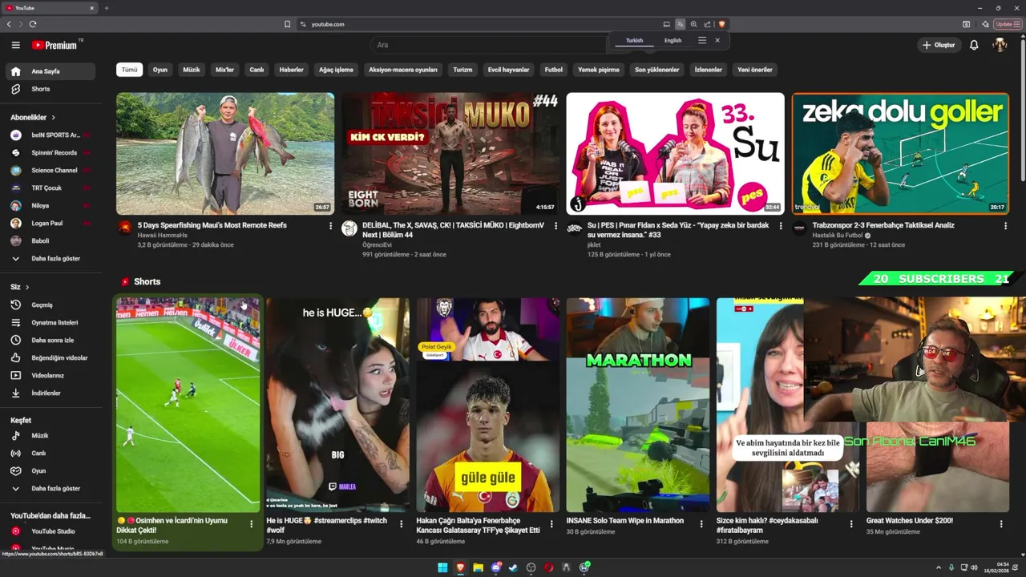
Task: Select the Yeni öneriler filter chip
Action: tap(755, 70)
